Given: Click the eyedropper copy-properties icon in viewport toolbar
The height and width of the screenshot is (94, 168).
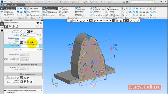Looking at the screenshot, I should pyautogui.click(x=131, y=21).
